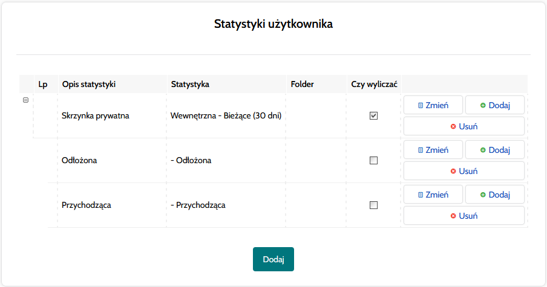The image size is (547, 287).
Task: Click the Zmień edit icon for Przychodząca
Action: (421, 195)
